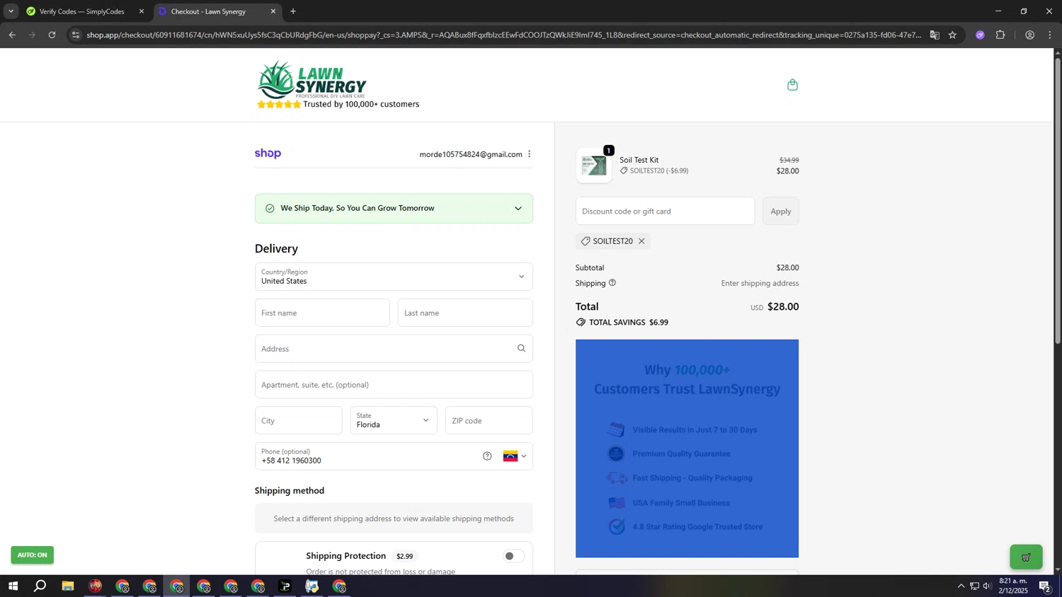Viewport: 1062px width, 597px height.
Task: Click the Shop Pay logo
Action: pos(268,153)
